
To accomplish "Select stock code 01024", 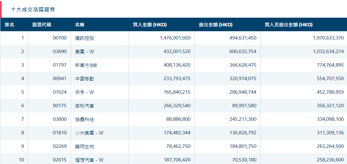I will pyautogui.click(x=60, y=92).
